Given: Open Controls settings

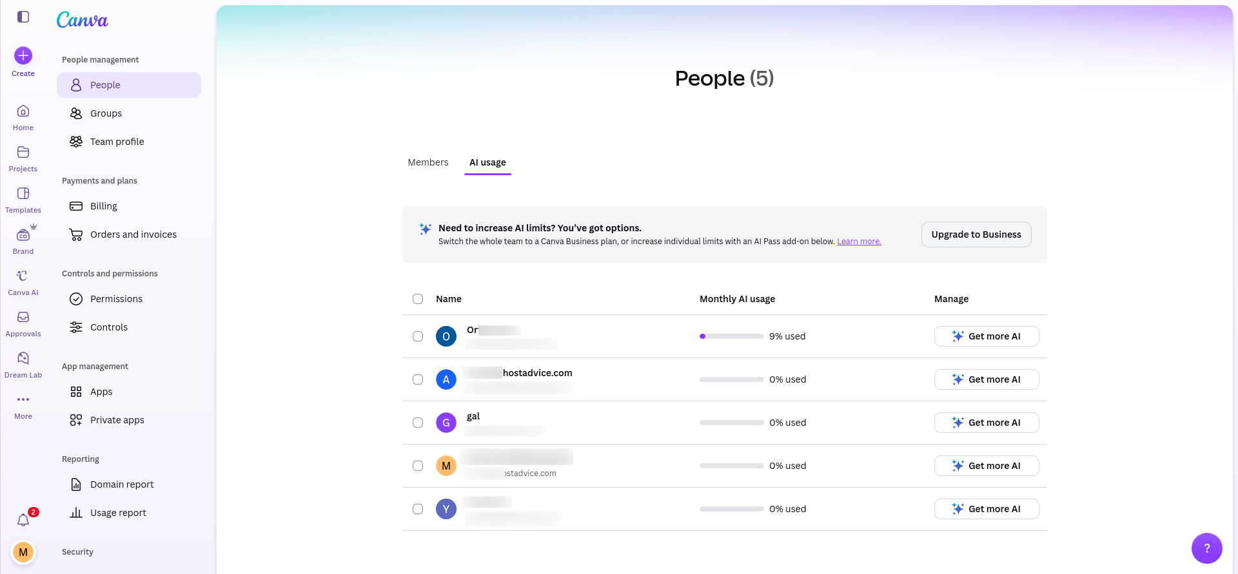Looking at the screenshot, I should coord(129,327).
